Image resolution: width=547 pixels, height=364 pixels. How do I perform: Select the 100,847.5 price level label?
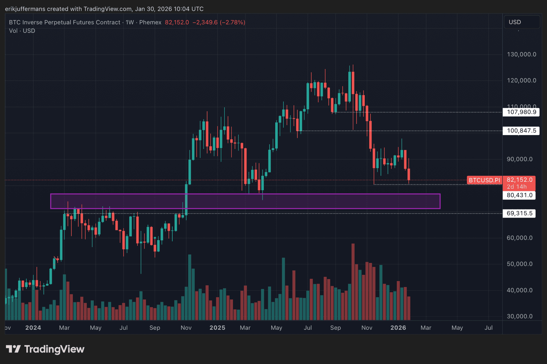click(521, 131)
